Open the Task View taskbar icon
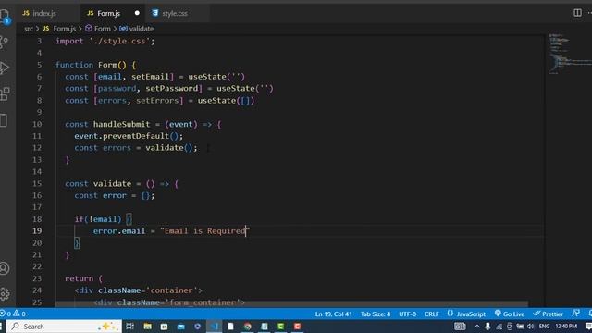Image resolution: width=592 pixels, height=333 pixels. coord(129,326)
